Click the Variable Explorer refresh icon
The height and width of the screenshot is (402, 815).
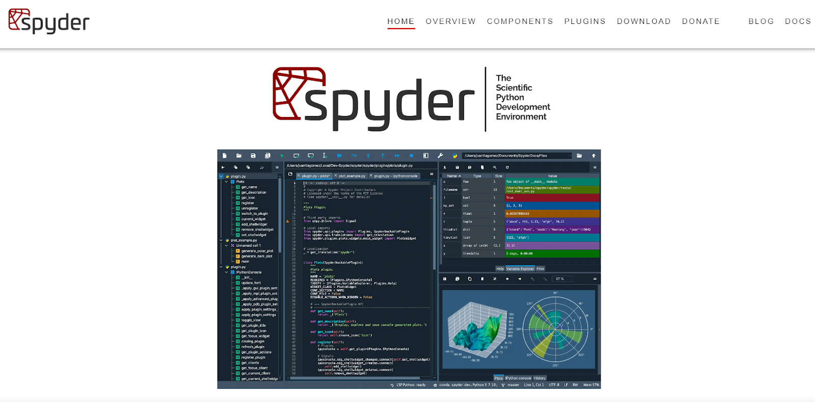507,167
